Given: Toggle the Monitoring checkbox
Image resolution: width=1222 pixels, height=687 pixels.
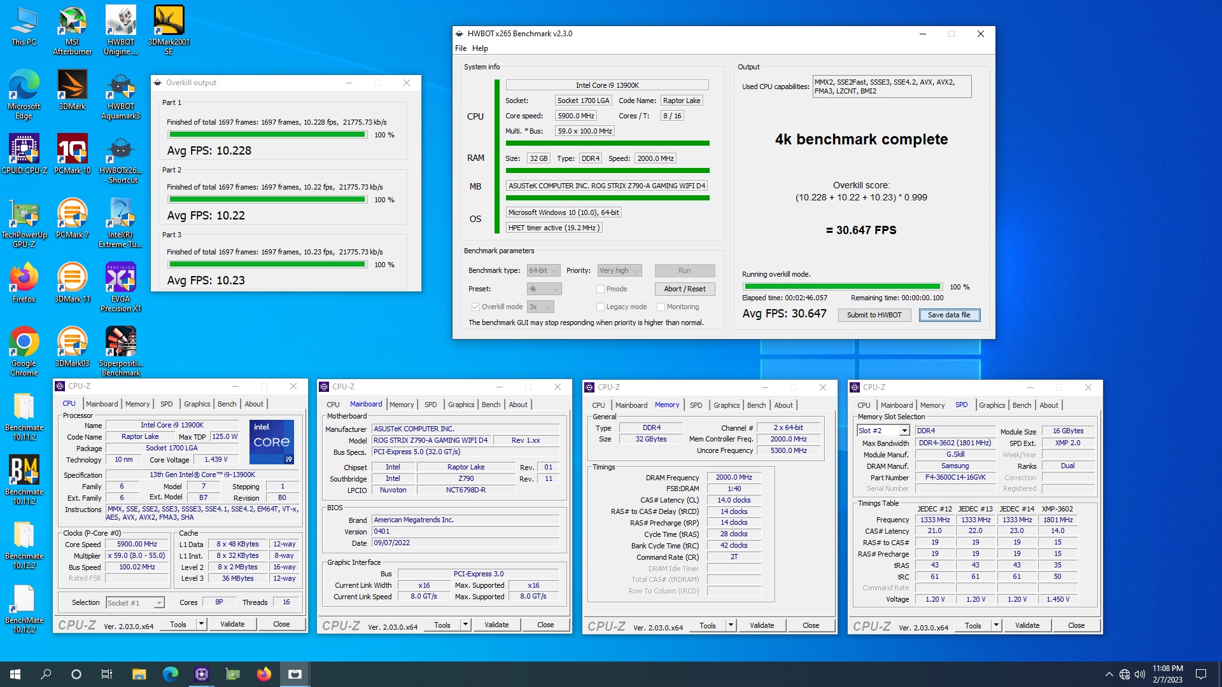Looking at the screenshot, I should [x=661, y=307].
